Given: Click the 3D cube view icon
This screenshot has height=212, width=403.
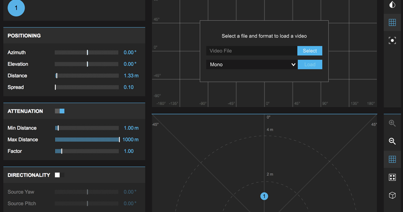Looking at the screenshot, I should 392,195.
